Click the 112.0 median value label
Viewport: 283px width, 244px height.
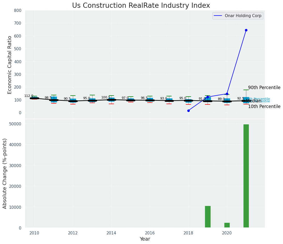pyautogui.click(x=29, y=96)
